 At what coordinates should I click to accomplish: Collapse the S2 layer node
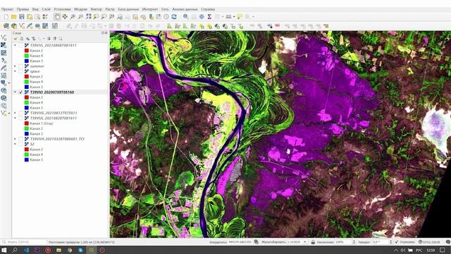(x=16, y=144)
